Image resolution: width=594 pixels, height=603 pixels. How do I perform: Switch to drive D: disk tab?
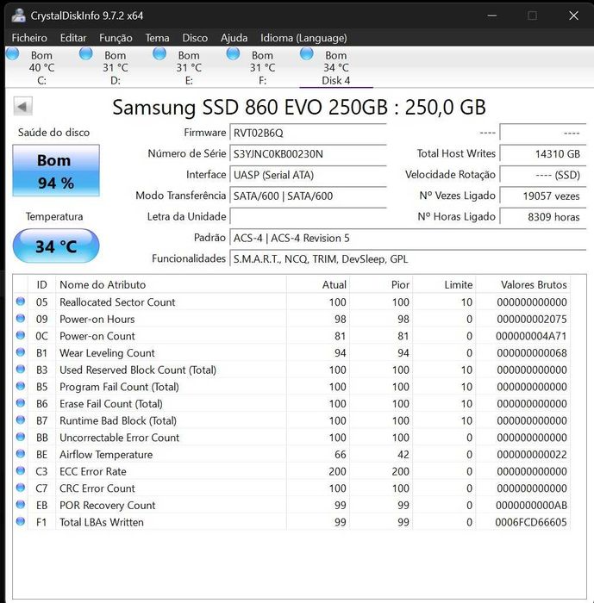(116, 68)
